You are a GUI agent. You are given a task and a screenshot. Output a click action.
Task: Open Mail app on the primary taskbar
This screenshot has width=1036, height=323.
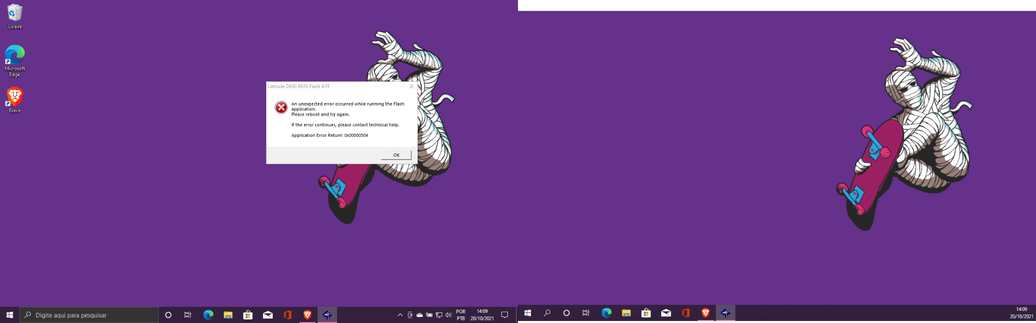coord(268,315)
